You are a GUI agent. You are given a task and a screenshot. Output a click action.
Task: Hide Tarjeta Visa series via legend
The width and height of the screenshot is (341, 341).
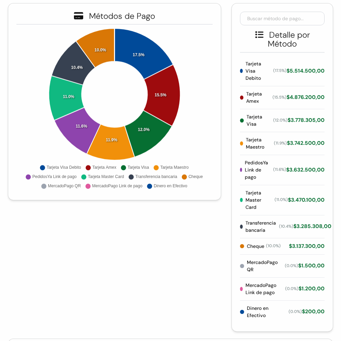(x=135, y=167)
